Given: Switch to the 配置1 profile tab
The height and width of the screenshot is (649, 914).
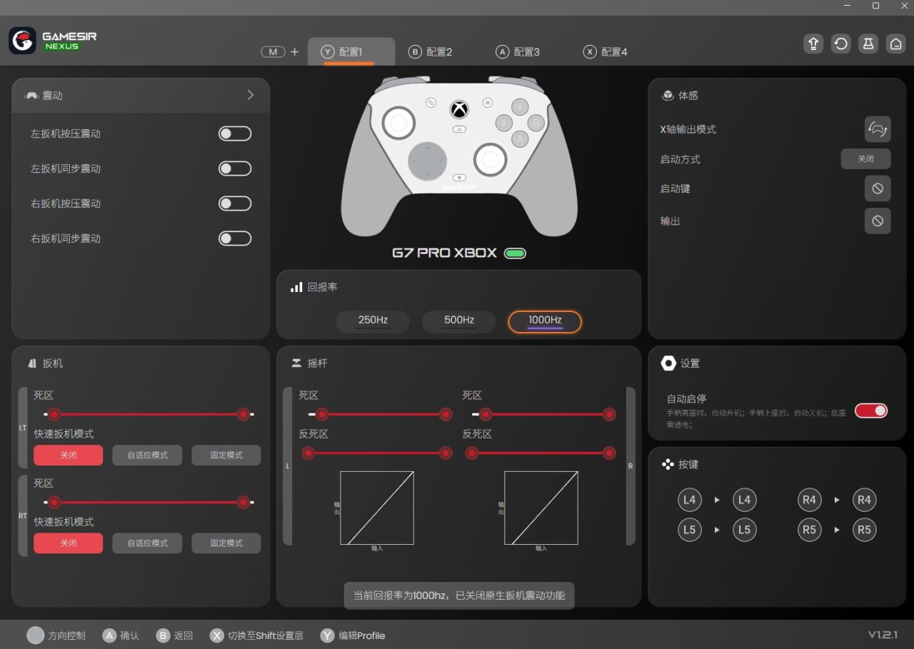Looking at the screenshot, I should 351,51.
